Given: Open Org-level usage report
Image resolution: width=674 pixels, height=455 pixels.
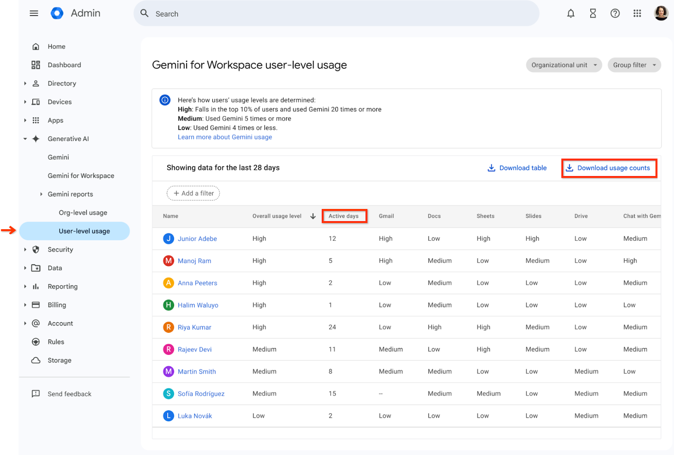Looking at the screenshot, I should [x=83, y=213].
